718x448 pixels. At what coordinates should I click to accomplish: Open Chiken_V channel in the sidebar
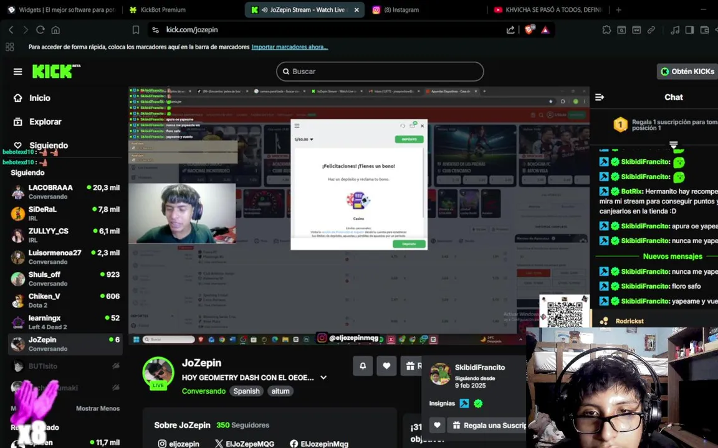coord(65,301)
